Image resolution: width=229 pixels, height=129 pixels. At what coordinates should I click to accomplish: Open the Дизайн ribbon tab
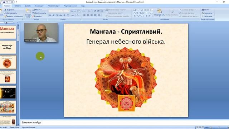click(28, 6)
